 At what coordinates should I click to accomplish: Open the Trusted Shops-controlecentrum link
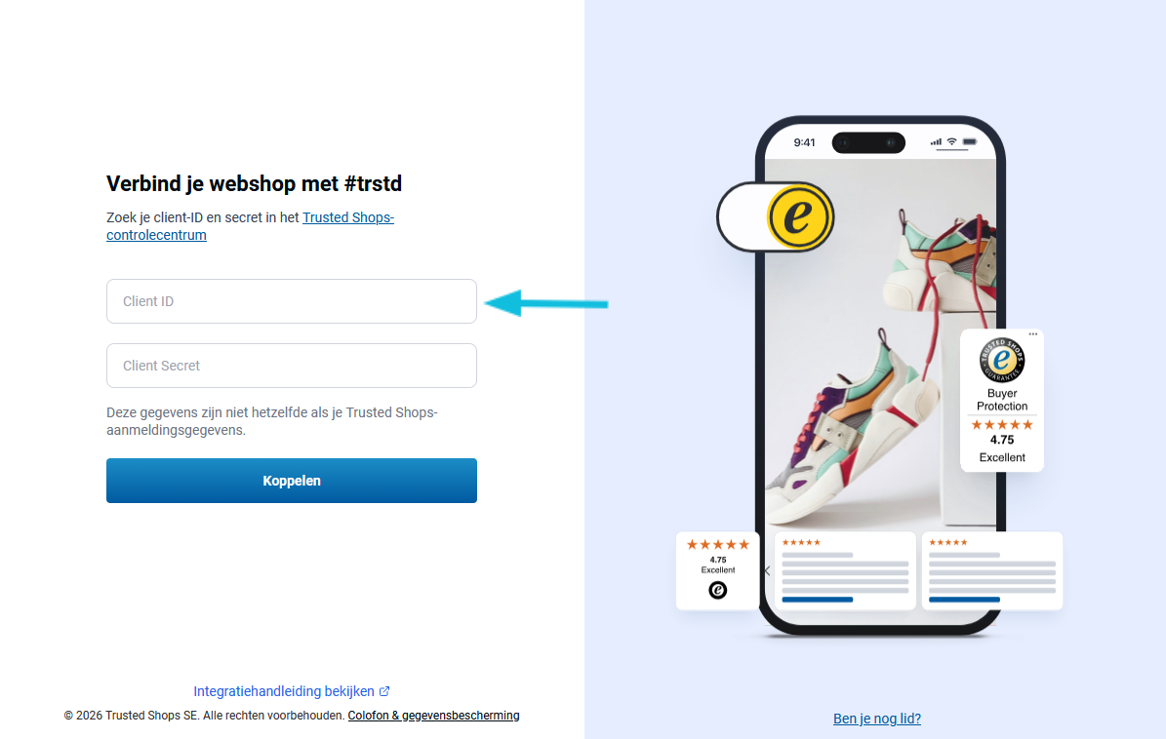250,226
